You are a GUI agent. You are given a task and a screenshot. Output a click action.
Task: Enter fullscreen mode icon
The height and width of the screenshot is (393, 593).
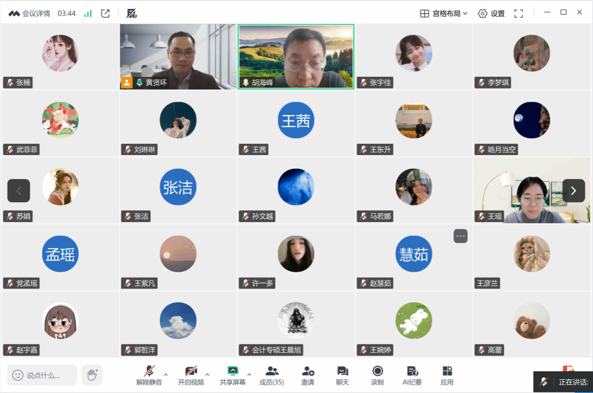(519, 14)
